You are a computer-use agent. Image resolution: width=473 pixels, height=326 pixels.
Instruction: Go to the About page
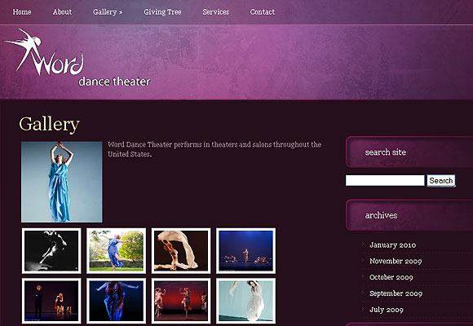coord(62,12)
